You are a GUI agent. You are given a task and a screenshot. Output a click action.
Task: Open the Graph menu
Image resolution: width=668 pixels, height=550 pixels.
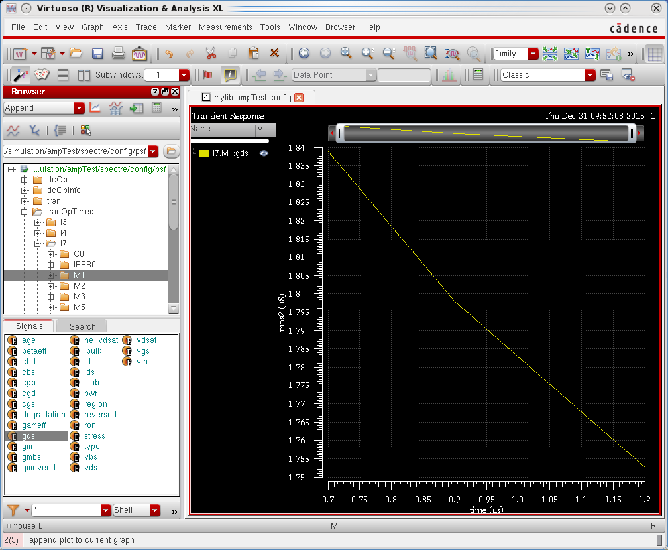[93, 27]
